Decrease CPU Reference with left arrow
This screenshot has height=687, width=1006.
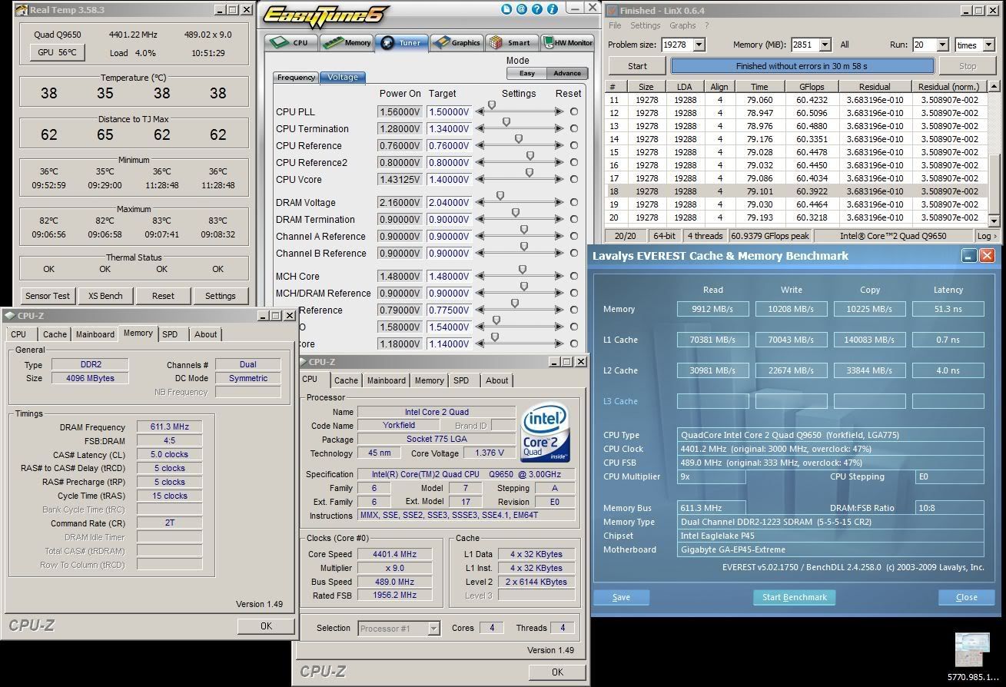pyautogui.click(x=480, y=146)
